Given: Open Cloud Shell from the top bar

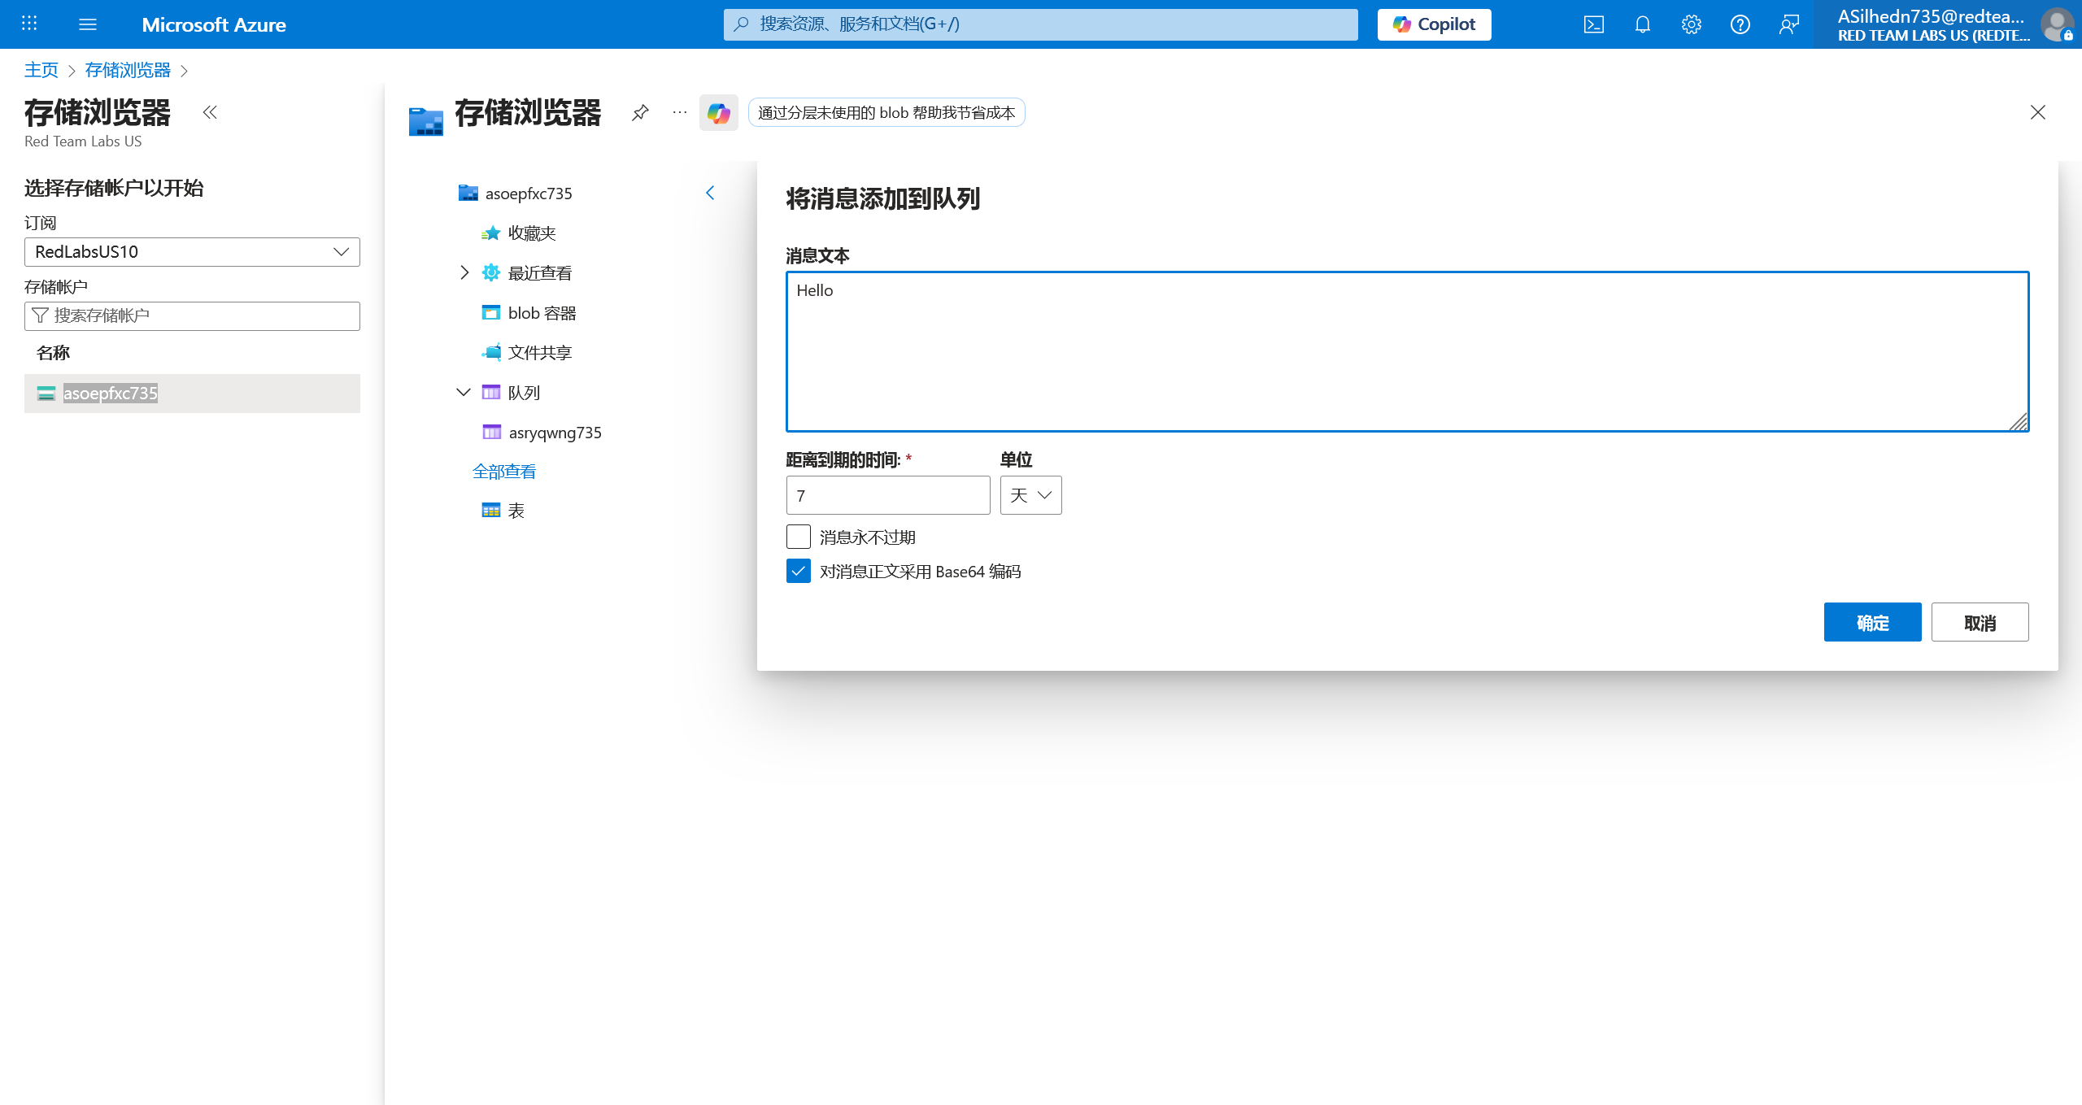Looking at the screenshot, I should coord(1593,24).
